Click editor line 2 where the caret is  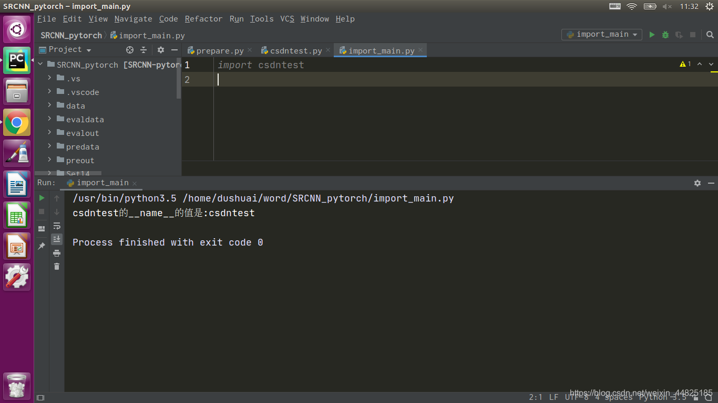point(466,79)
